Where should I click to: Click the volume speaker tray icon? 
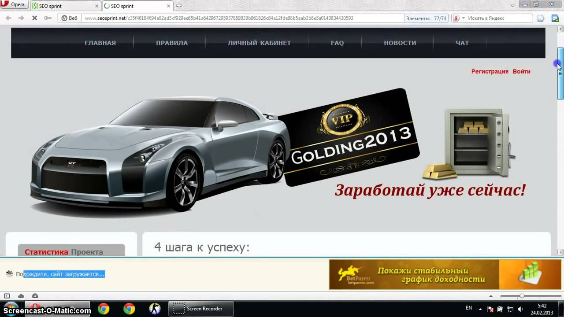520,309
